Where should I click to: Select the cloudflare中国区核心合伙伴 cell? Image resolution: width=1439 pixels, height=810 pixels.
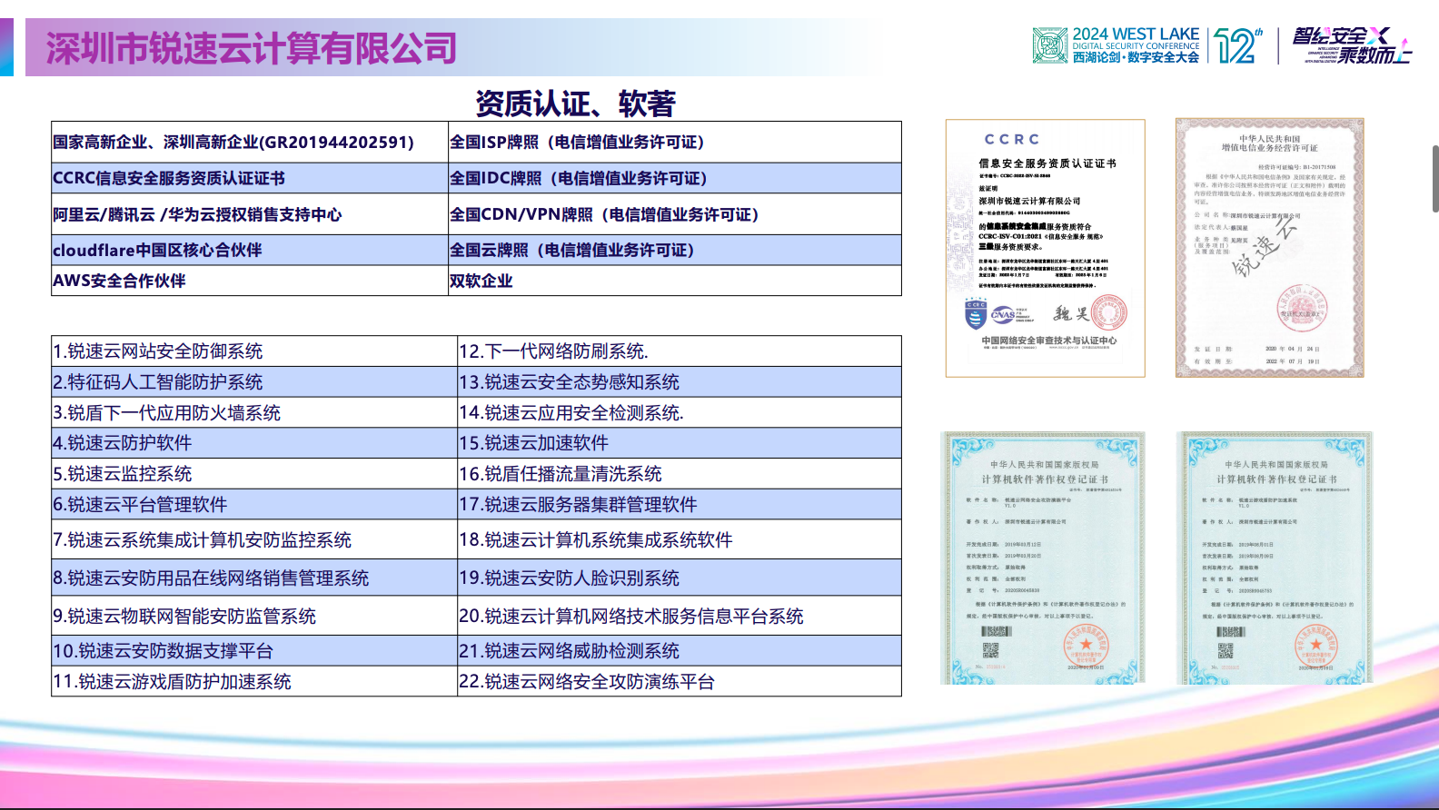pyautogui.click(x=250, y=250)
